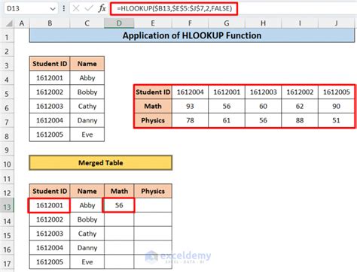
Task: Confirm formula entry with checkmark icon
Action: click(89, 8)
